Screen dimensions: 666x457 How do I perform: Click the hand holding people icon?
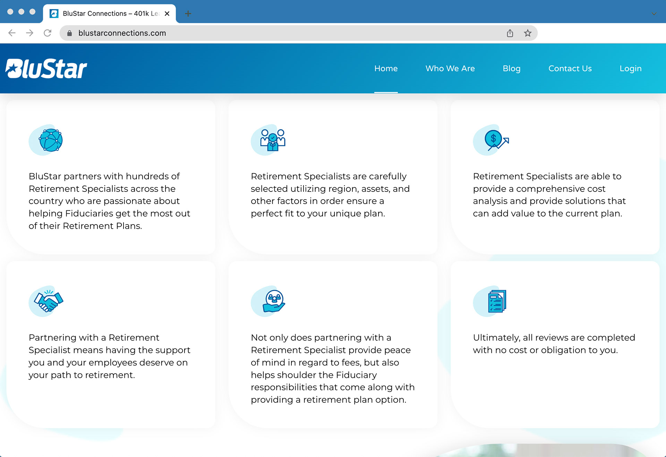tap(274, 301)
